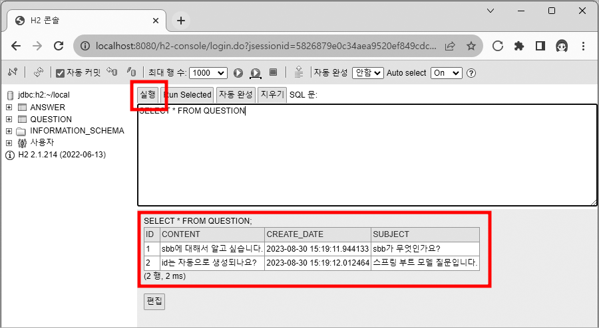Expand the QUESTION table node

click(9, 120)
